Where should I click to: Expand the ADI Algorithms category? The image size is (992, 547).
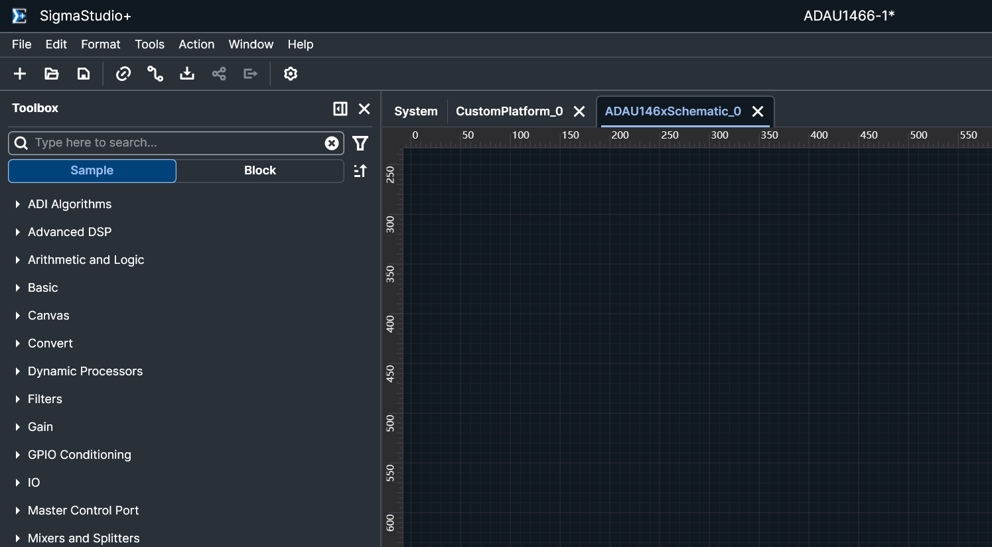click(x=18, y=204)
